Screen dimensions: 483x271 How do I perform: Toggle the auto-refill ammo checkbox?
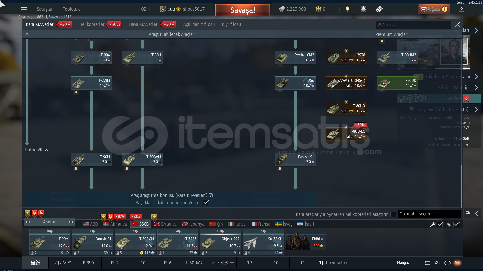point(457,224)
